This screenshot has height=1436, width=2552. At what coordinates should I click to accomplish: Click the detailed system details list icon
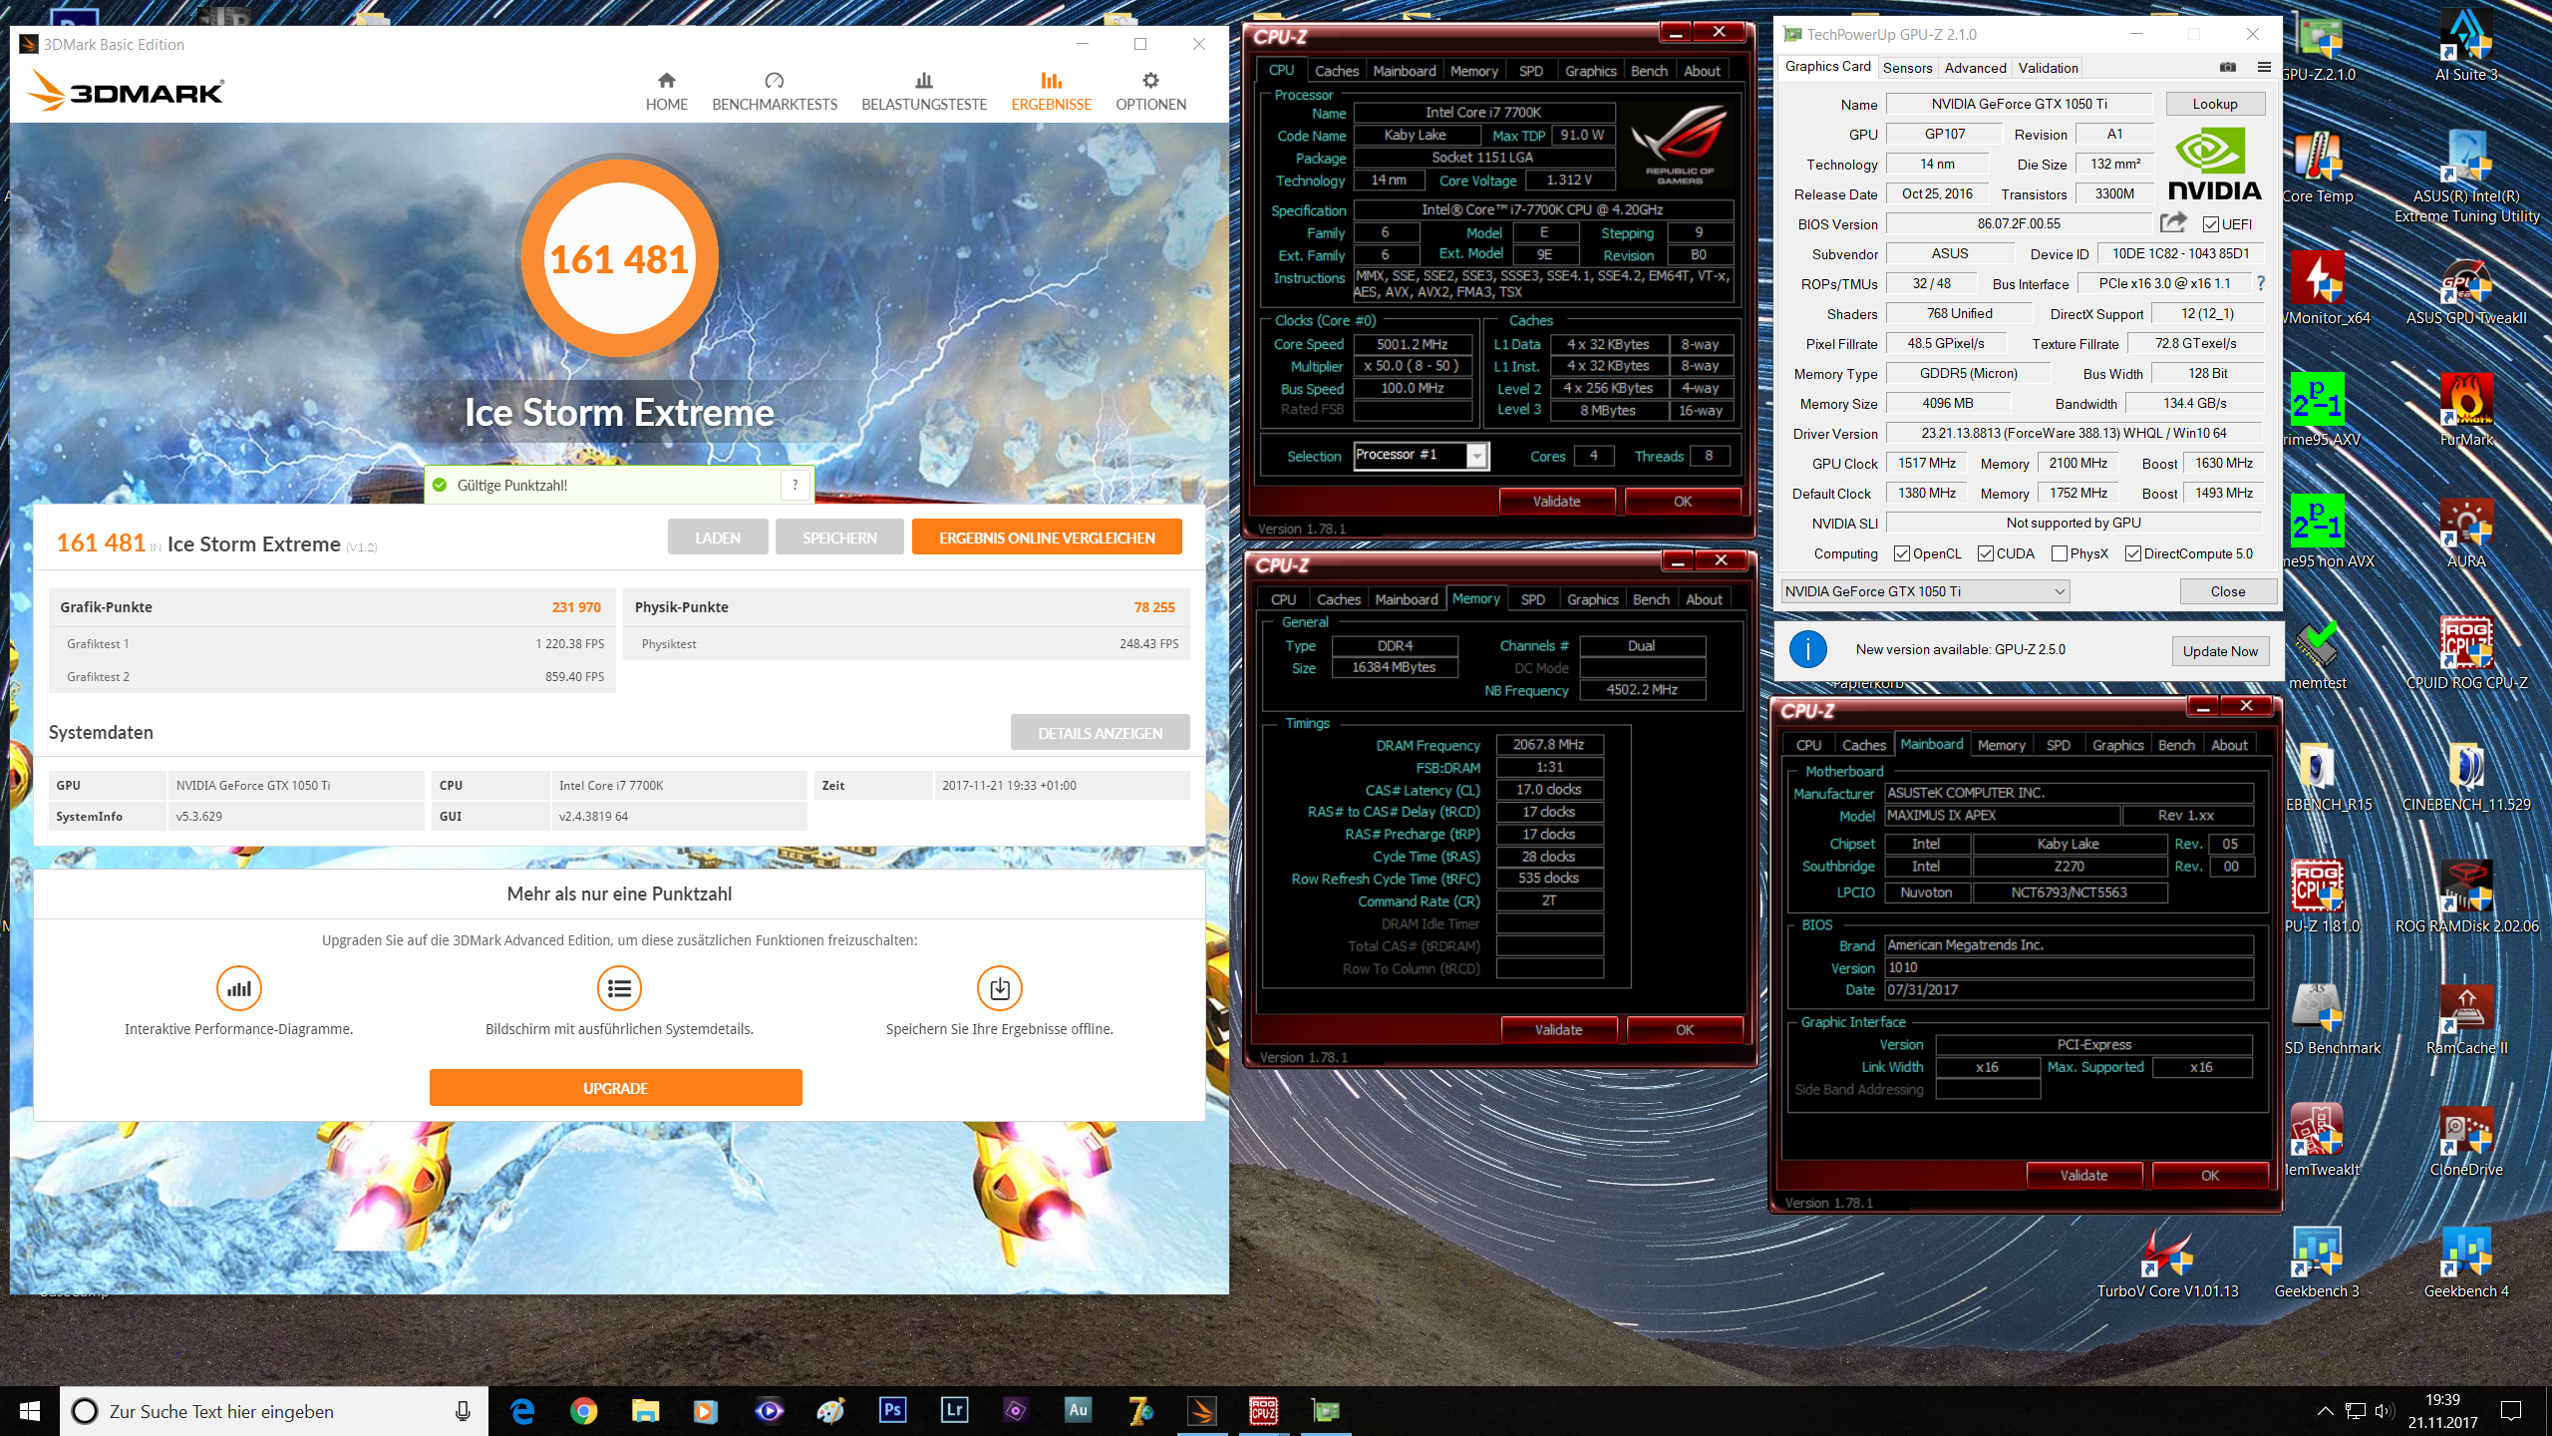click(x=619, y=988)
